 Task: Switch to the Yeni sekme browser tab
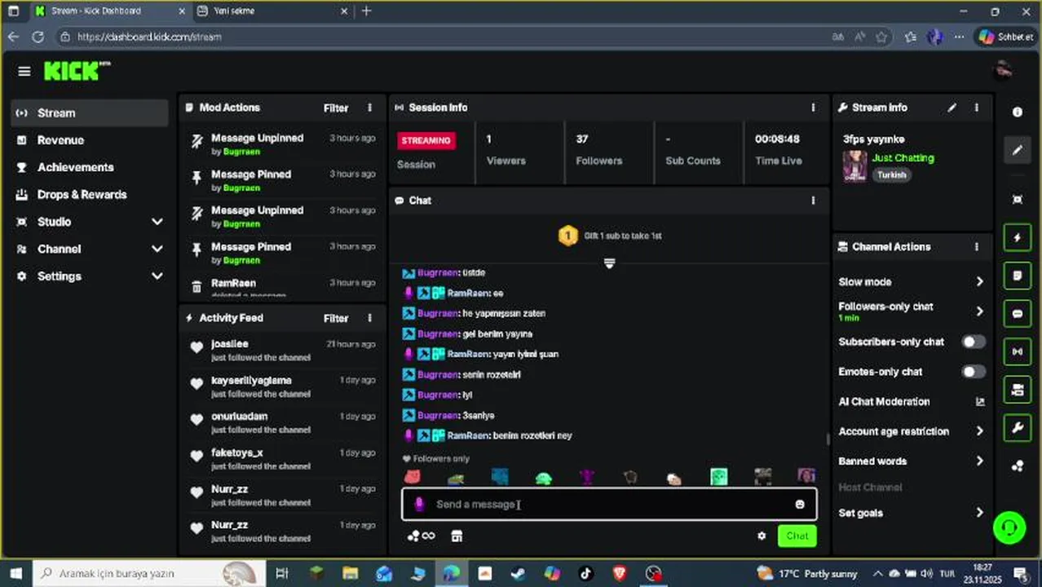pyautogui.click(x=273, y=11)
